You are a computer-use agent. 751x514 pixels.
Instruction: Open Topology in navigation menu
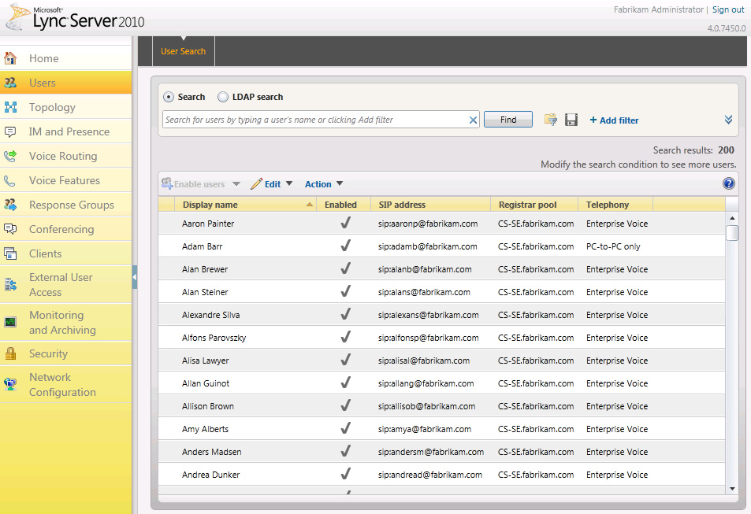point(65,107)
